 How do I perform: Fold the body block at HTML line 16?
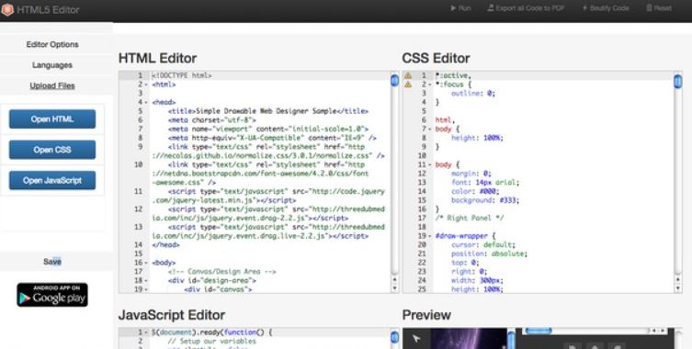(x=146, y=263)
